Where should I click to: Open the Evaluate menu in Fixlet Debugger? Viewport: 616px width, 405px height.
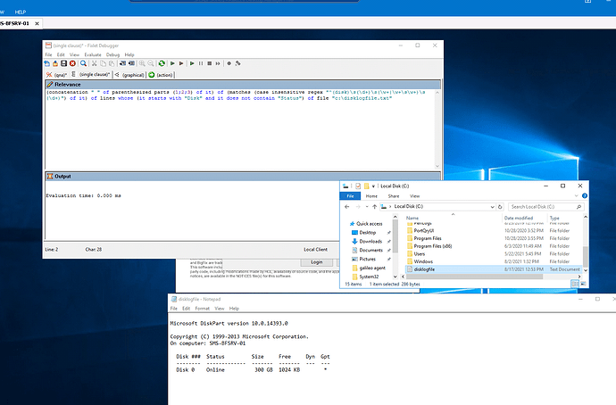coord(93,55)
